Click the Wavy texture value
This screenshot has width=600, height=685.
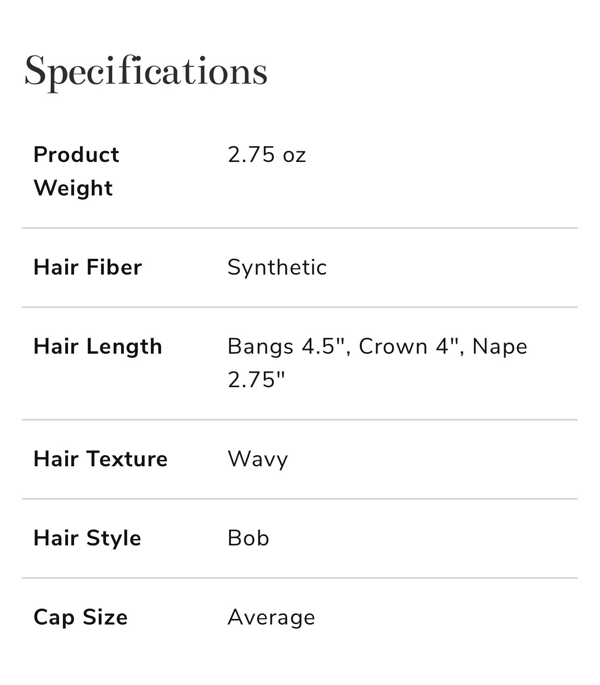click(x=258, y=459)
